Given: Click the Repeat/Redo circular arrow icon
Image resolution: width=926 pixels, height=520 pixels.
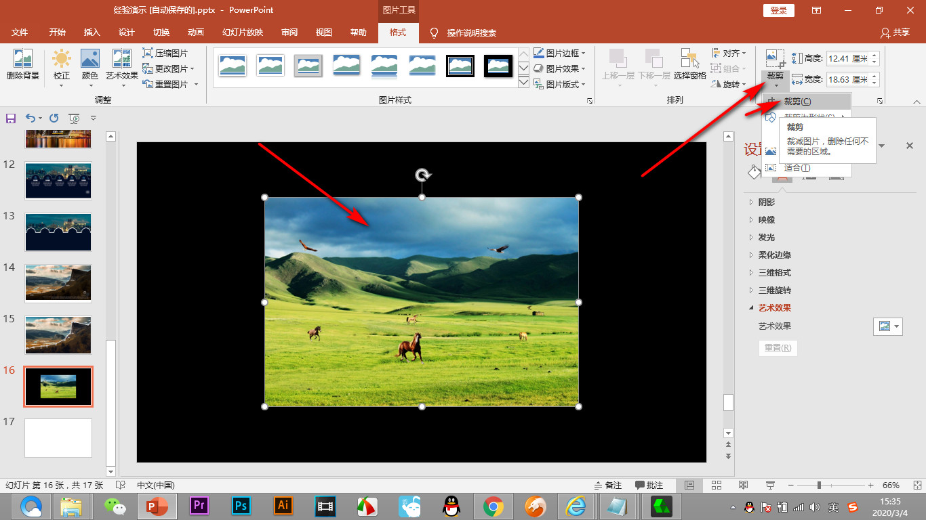Looking at the screenshot, I should [54, 118].
